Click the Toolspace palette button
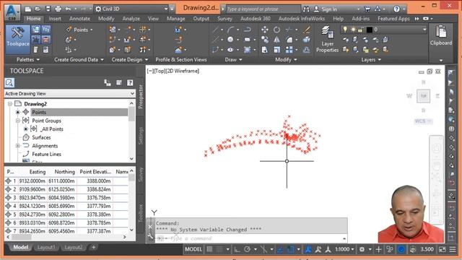 click(17, 39)
